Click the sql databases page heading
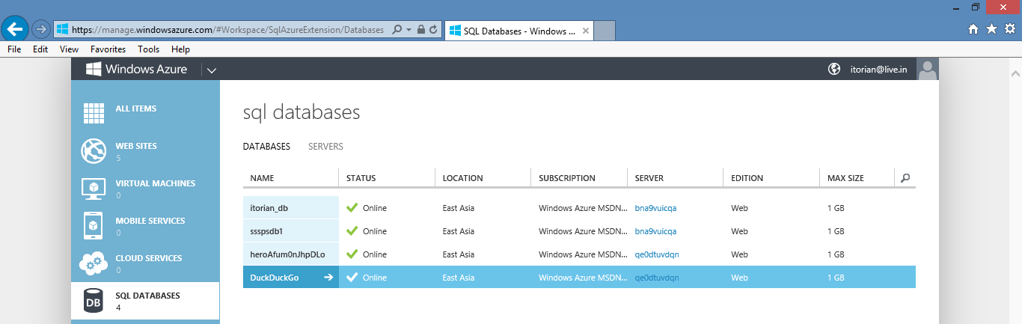1022x324 pixels. point(302,113)
